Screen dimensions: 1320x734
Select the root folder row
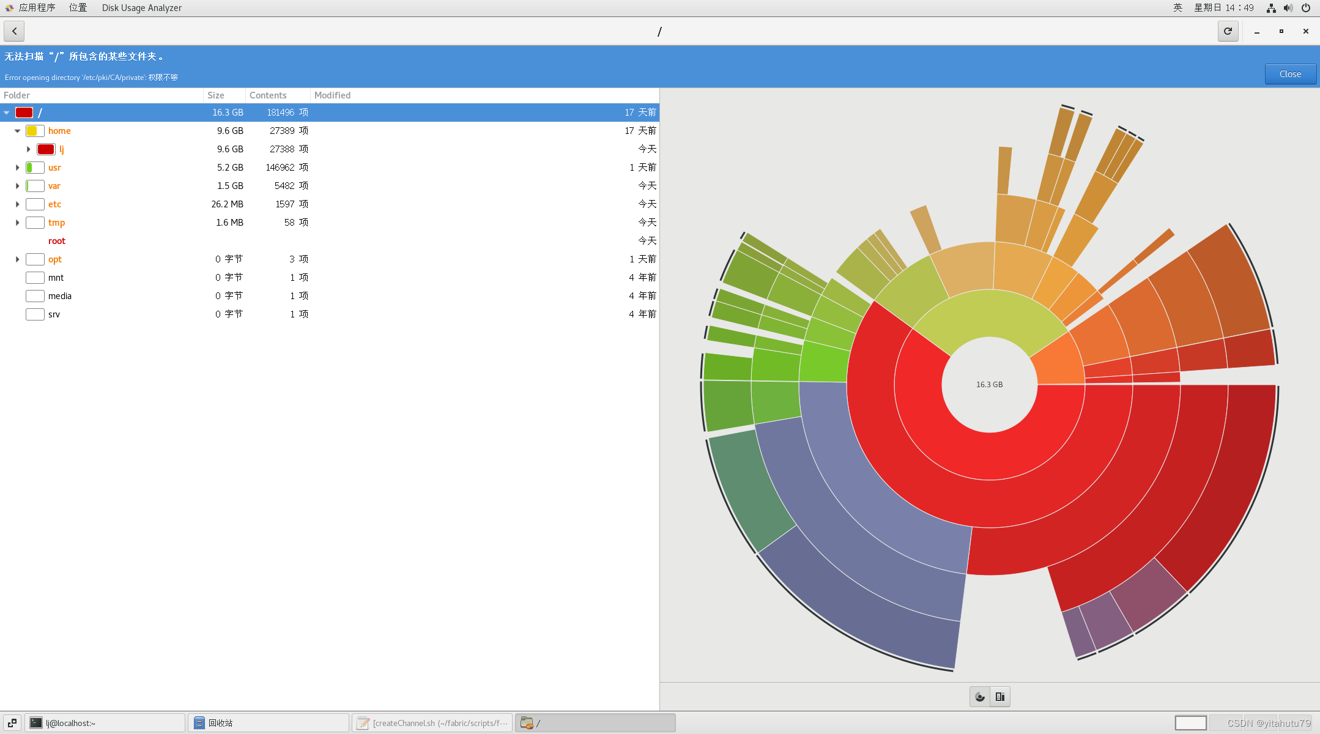pos(329,241)
